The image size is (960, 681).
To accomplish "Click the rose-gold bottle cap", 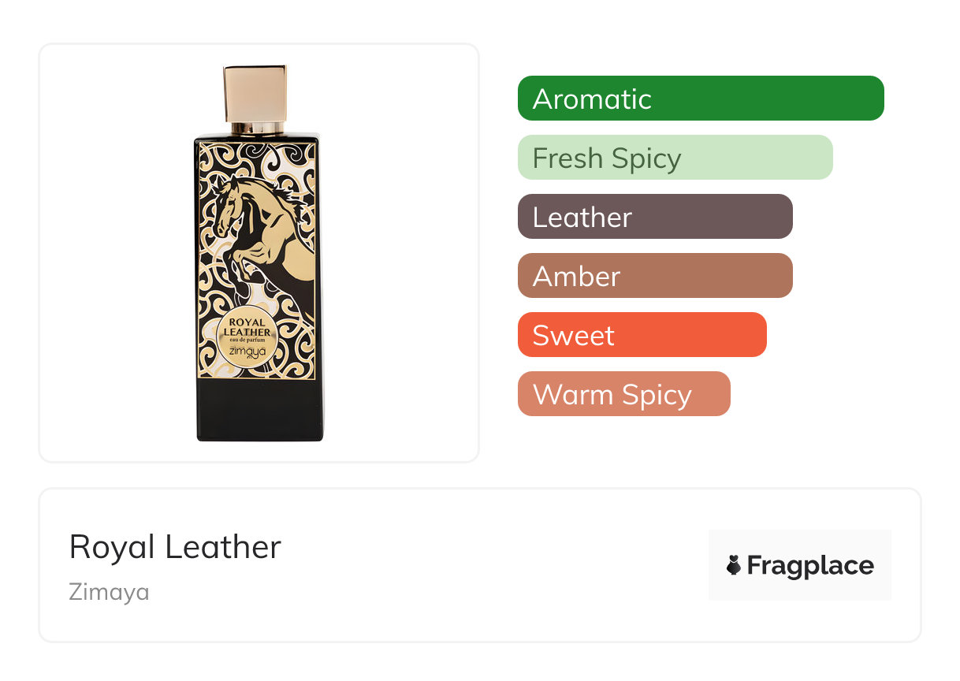I will 255,95.
